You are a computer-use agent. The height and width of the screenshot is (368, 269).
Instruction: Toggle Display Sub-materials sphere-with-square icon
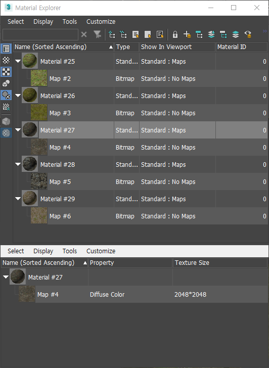(6, 95)
